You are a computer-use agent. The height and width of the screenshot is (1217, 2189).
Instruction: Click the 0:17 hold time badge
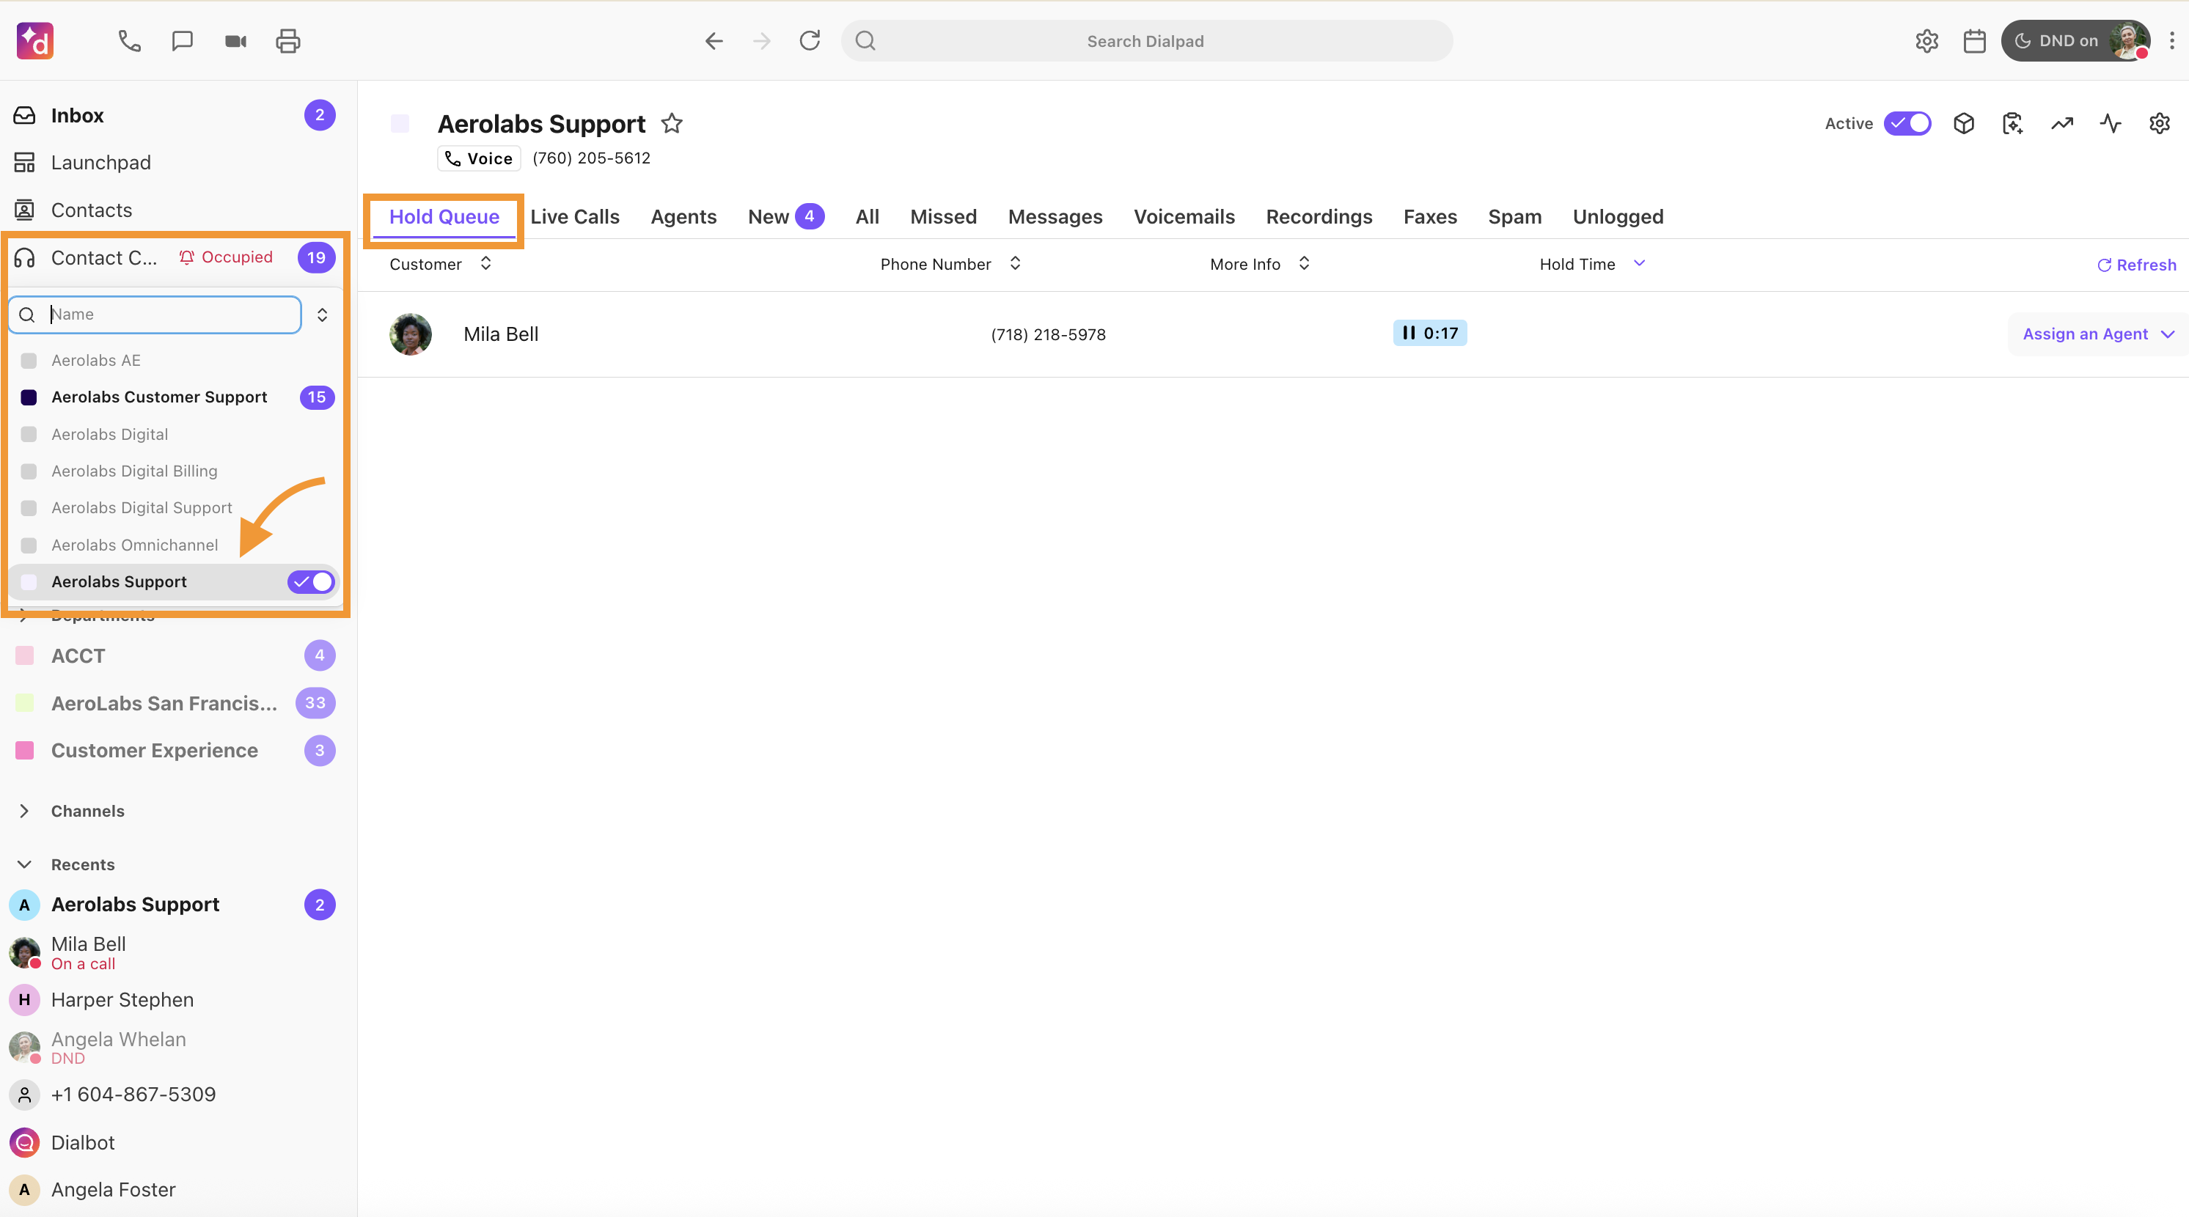(x=1430, y=333)
